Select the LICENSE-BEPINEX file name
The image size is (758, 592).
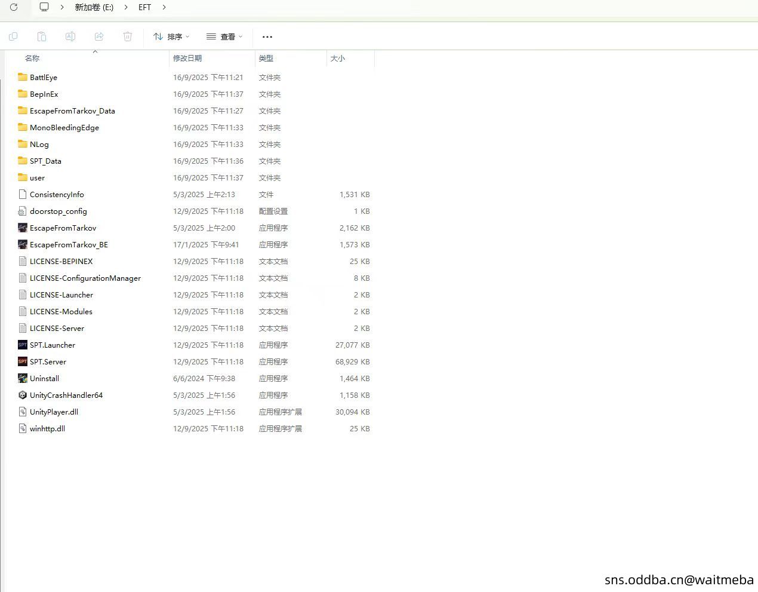coord(61,261)
